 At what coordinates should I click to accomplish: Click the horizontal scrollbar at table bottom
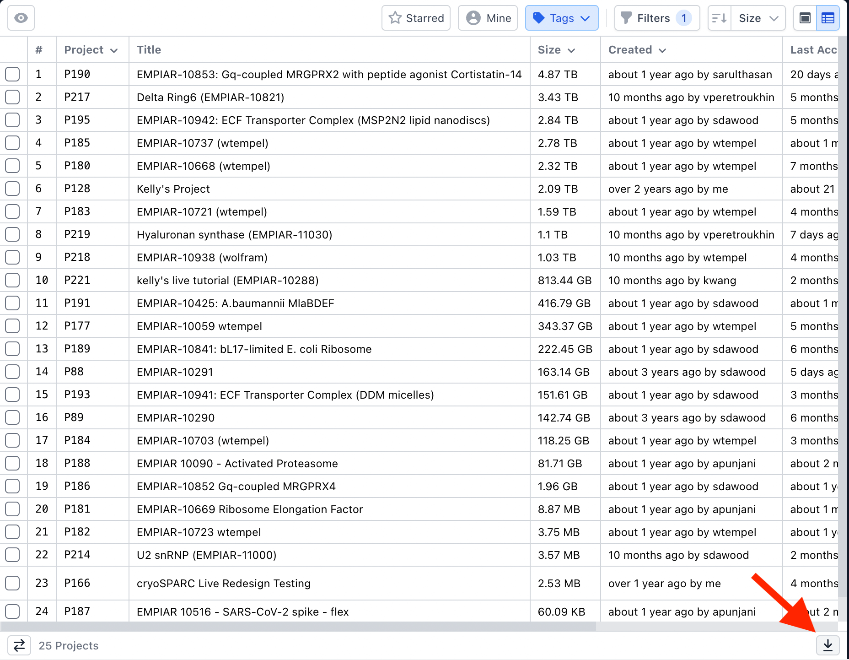[297, 626]
